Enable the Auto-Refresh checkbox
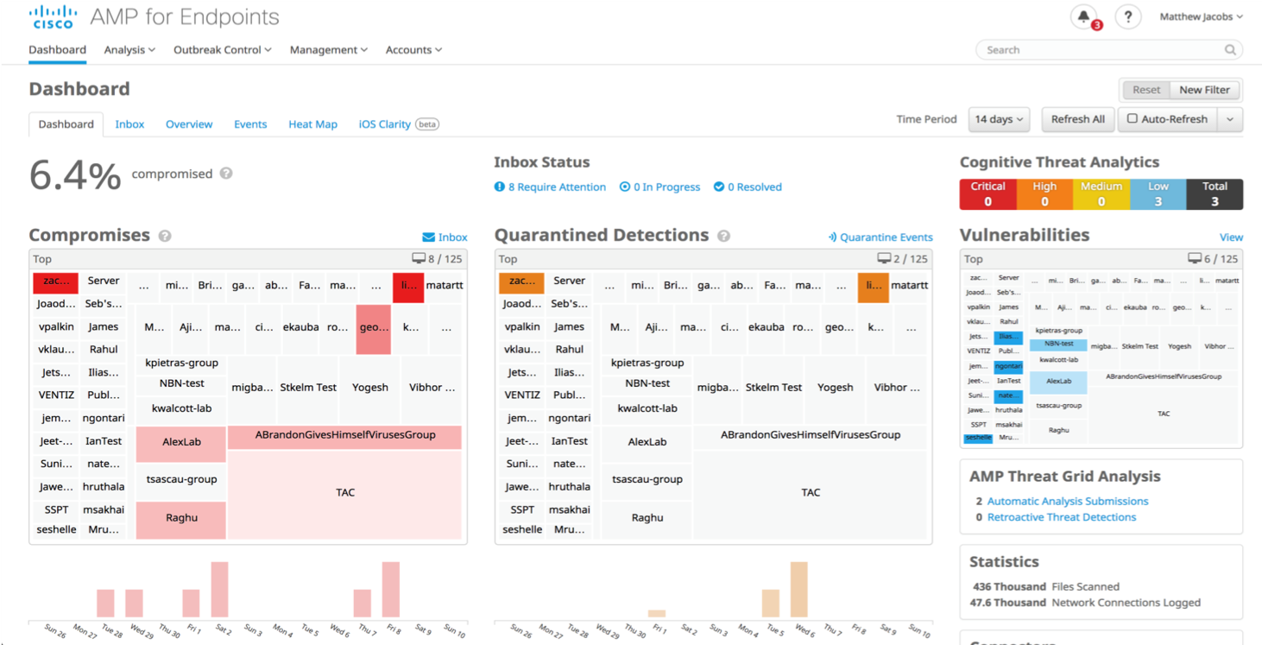1262x645 pixels. (x=1133, y=119)
